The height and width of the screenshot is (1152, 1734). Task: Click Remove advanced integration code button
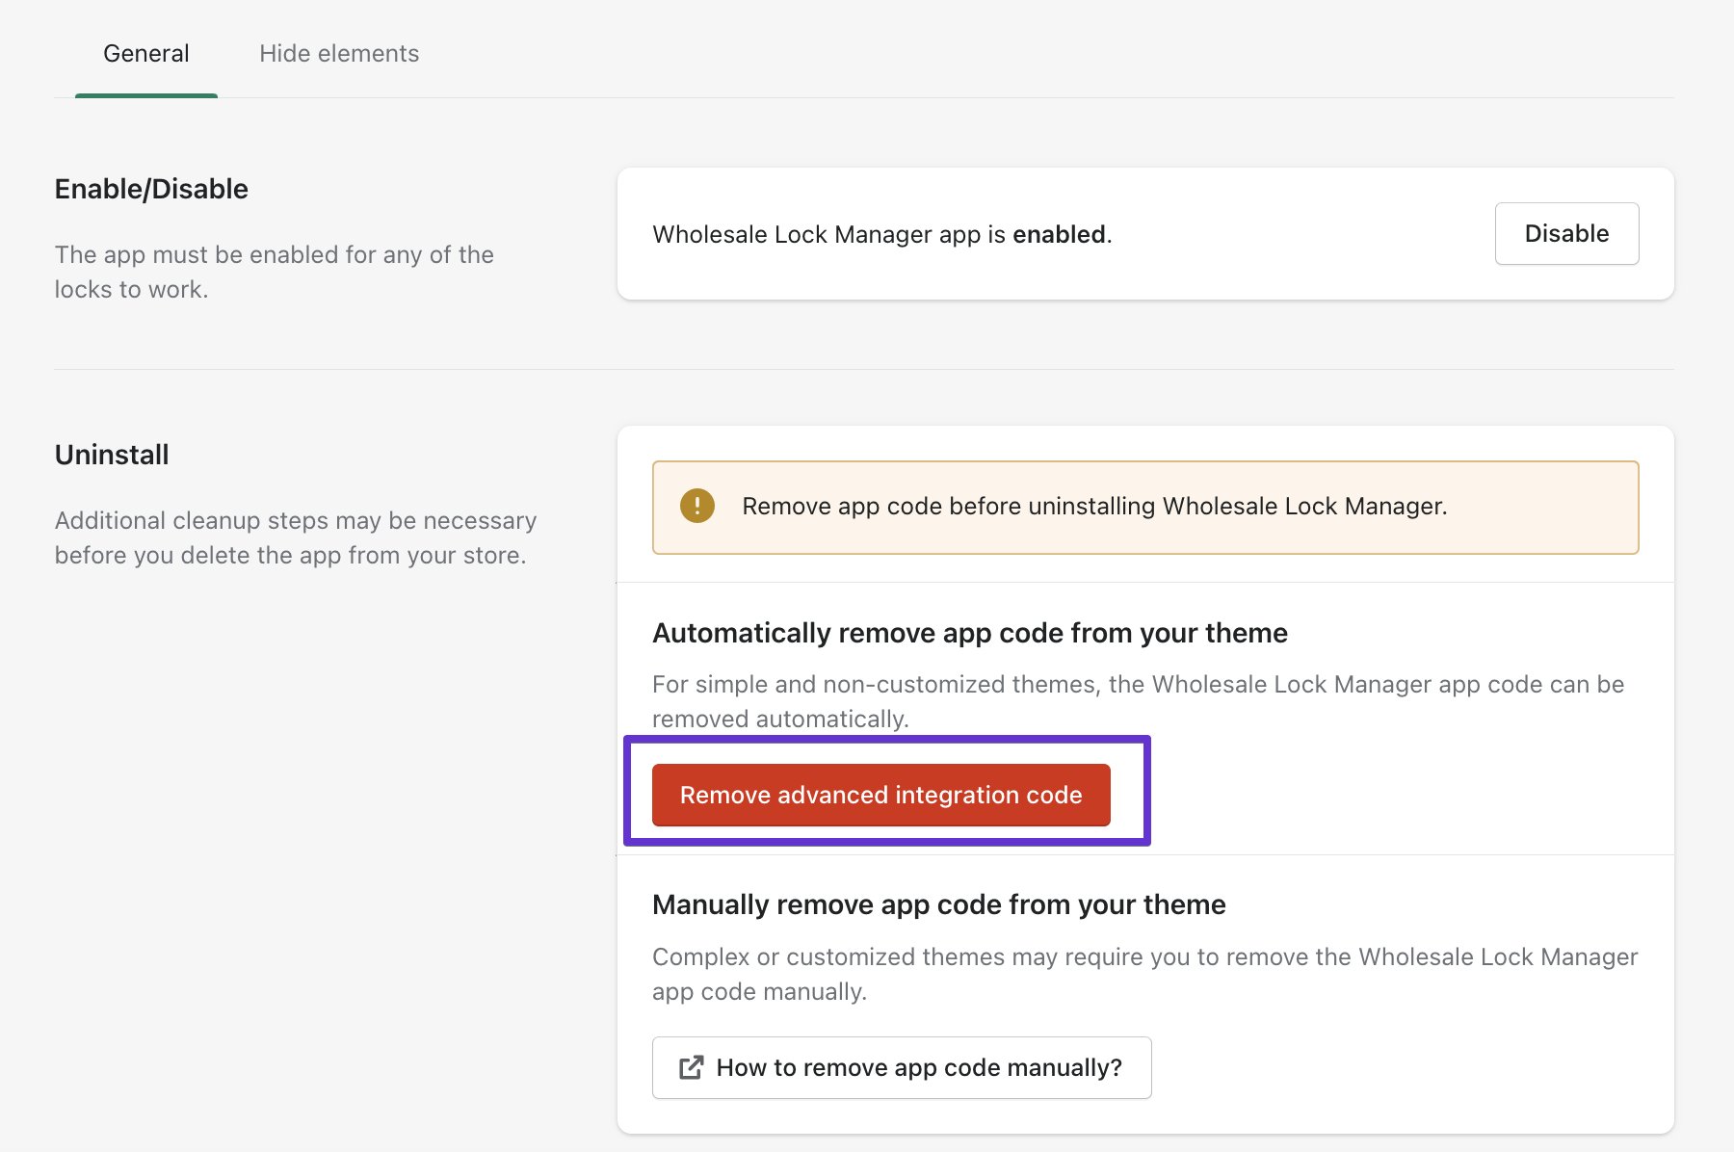pos(881,795)
